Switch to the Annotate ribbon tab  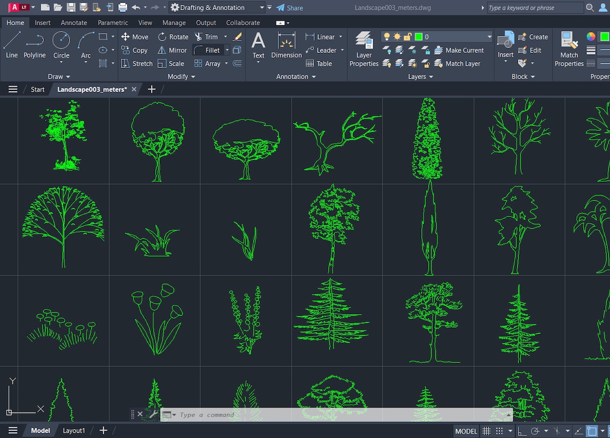click(x=73, y=22)
